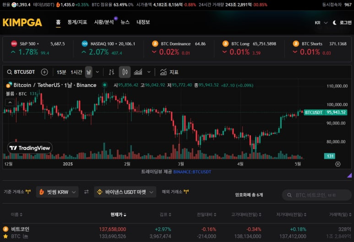The width and height of the screenshot is (354, 242).
Task: Open 내정보 page
Action: [x=143, y=22]
